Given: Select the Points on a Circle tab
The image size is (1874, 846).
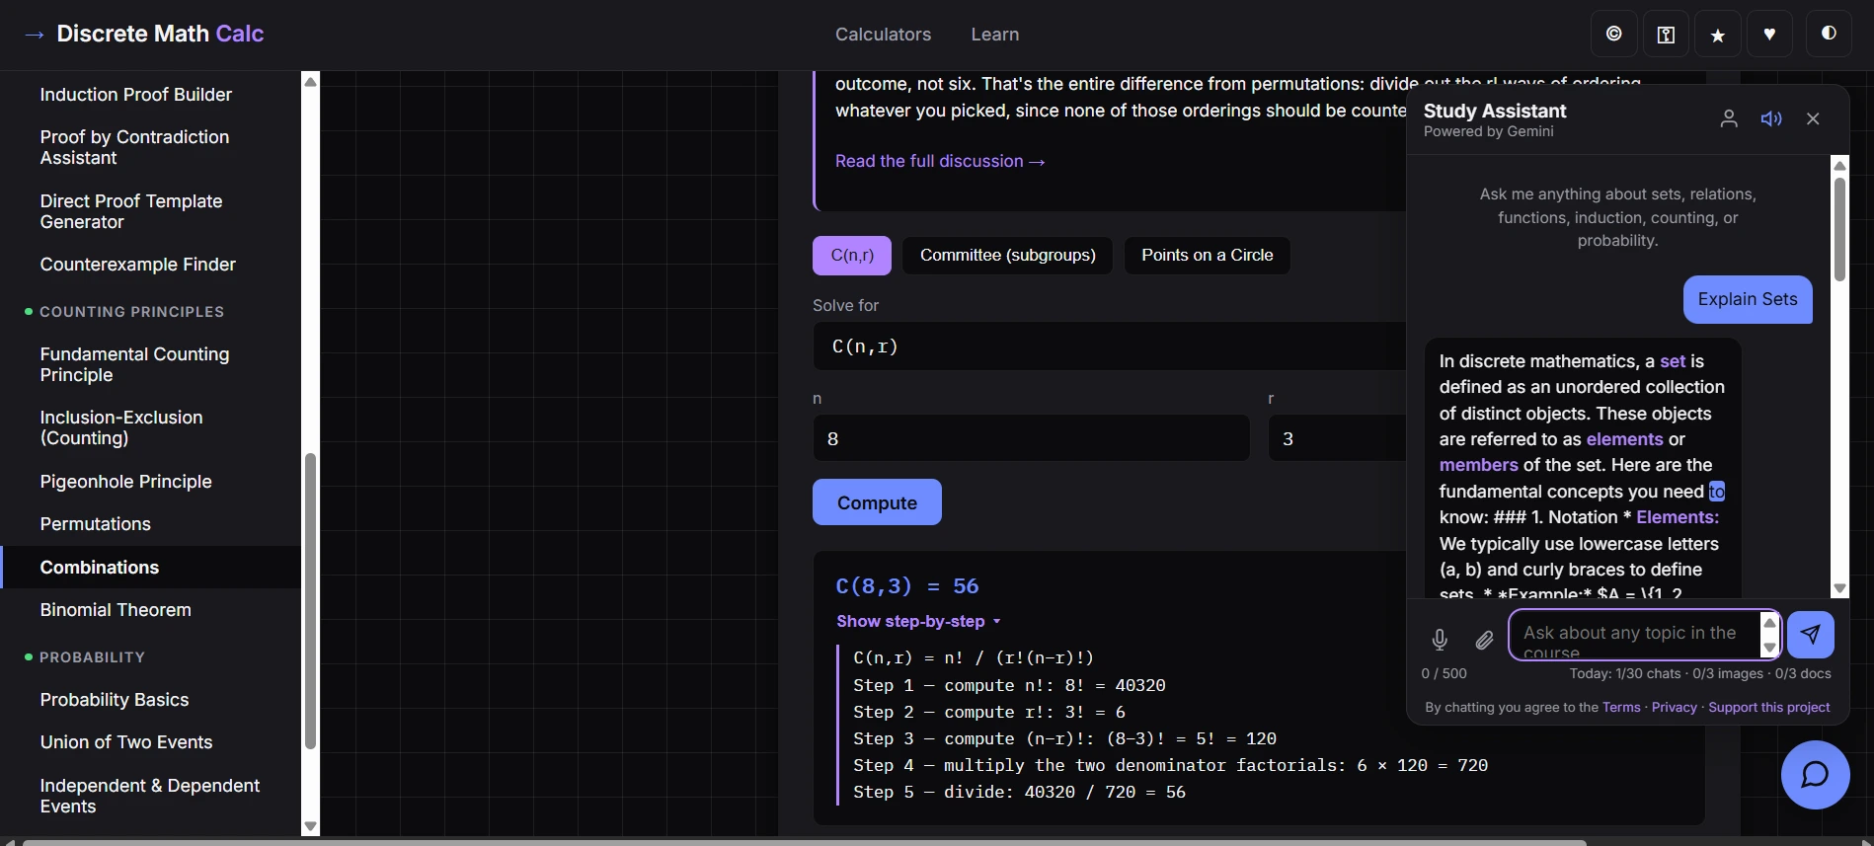Looking at the screenshot, I should [1207, 256].
